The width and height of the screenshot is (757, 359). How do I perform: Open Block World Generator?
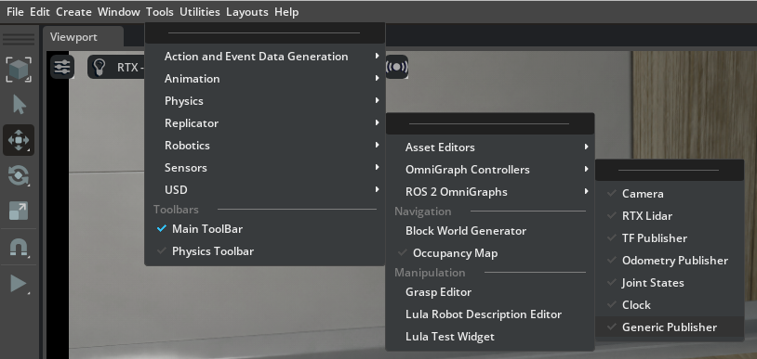click(x=490, y=231)
